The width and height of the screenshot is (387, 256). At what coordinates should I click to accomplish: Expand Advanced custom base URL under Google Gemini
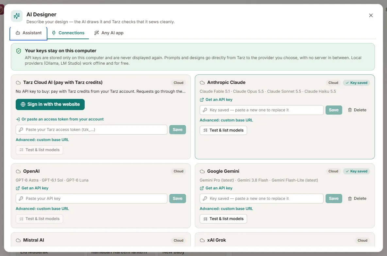tap(226, 209)
